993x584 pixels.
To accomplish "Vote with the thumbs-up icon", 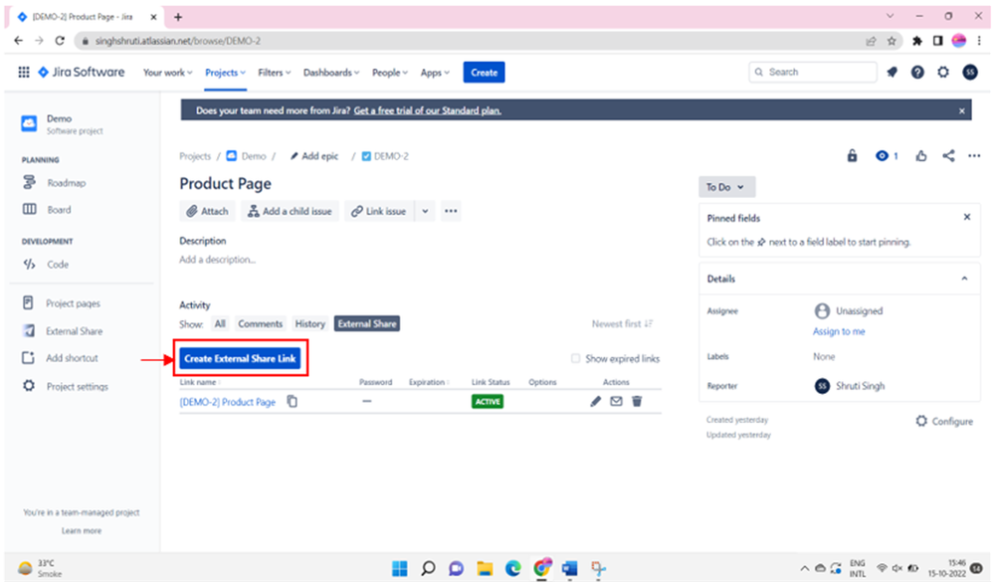I will [920, 156].
